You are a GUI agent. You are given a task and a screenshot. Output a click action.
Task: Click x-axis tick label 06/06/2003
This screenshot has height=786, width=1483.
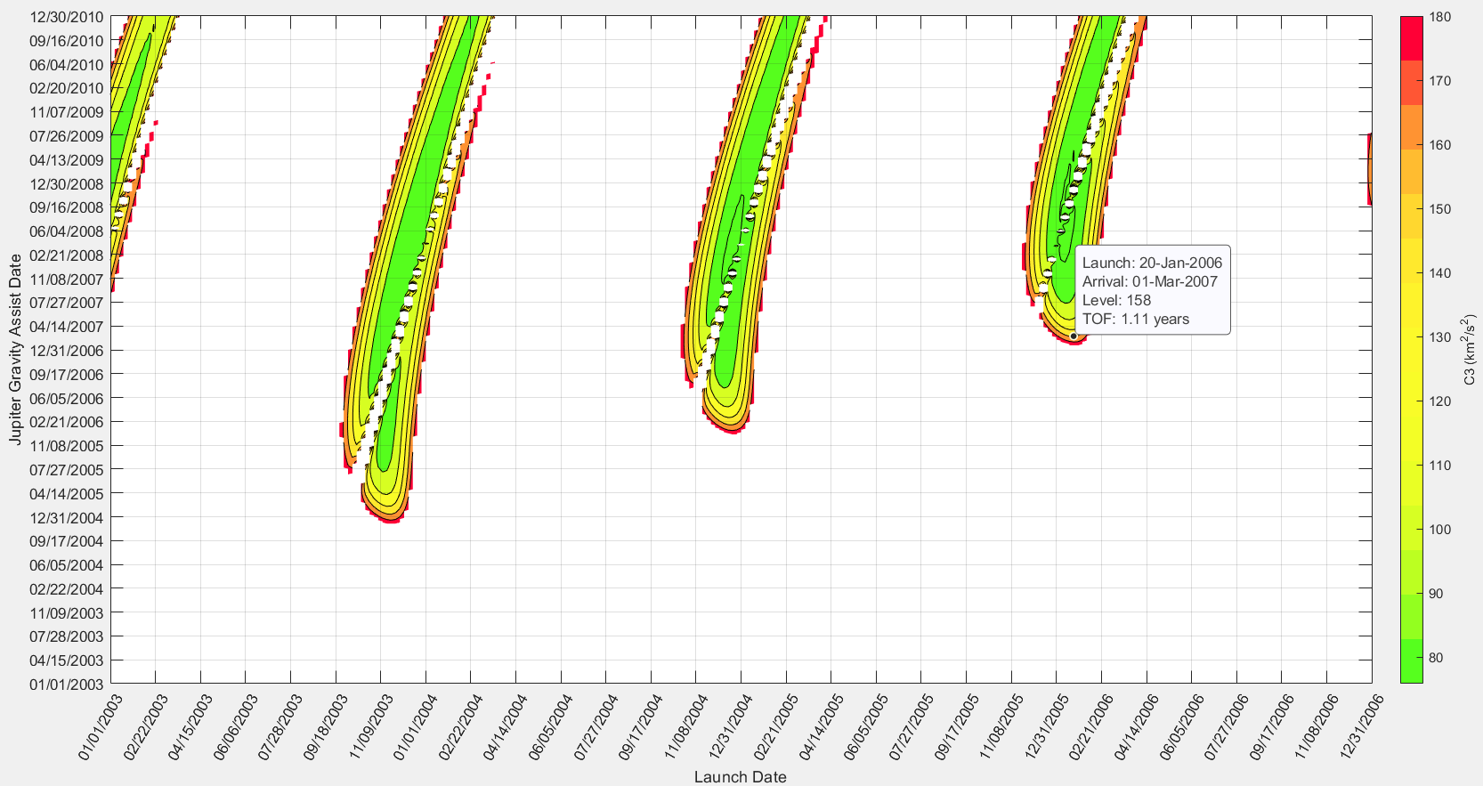234,726
